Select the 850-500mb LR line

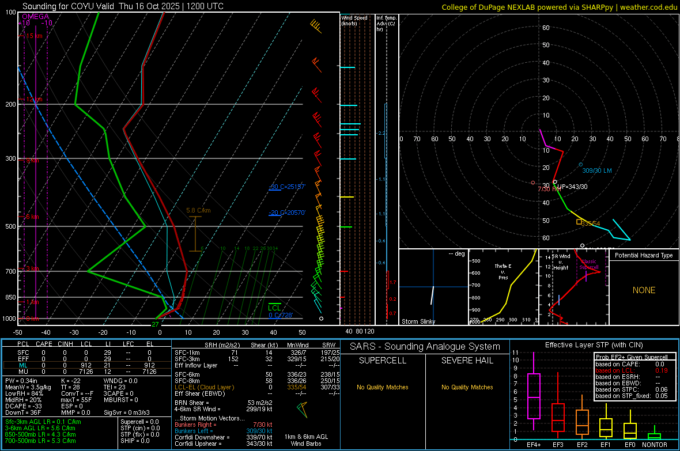[x=40, y=434]
